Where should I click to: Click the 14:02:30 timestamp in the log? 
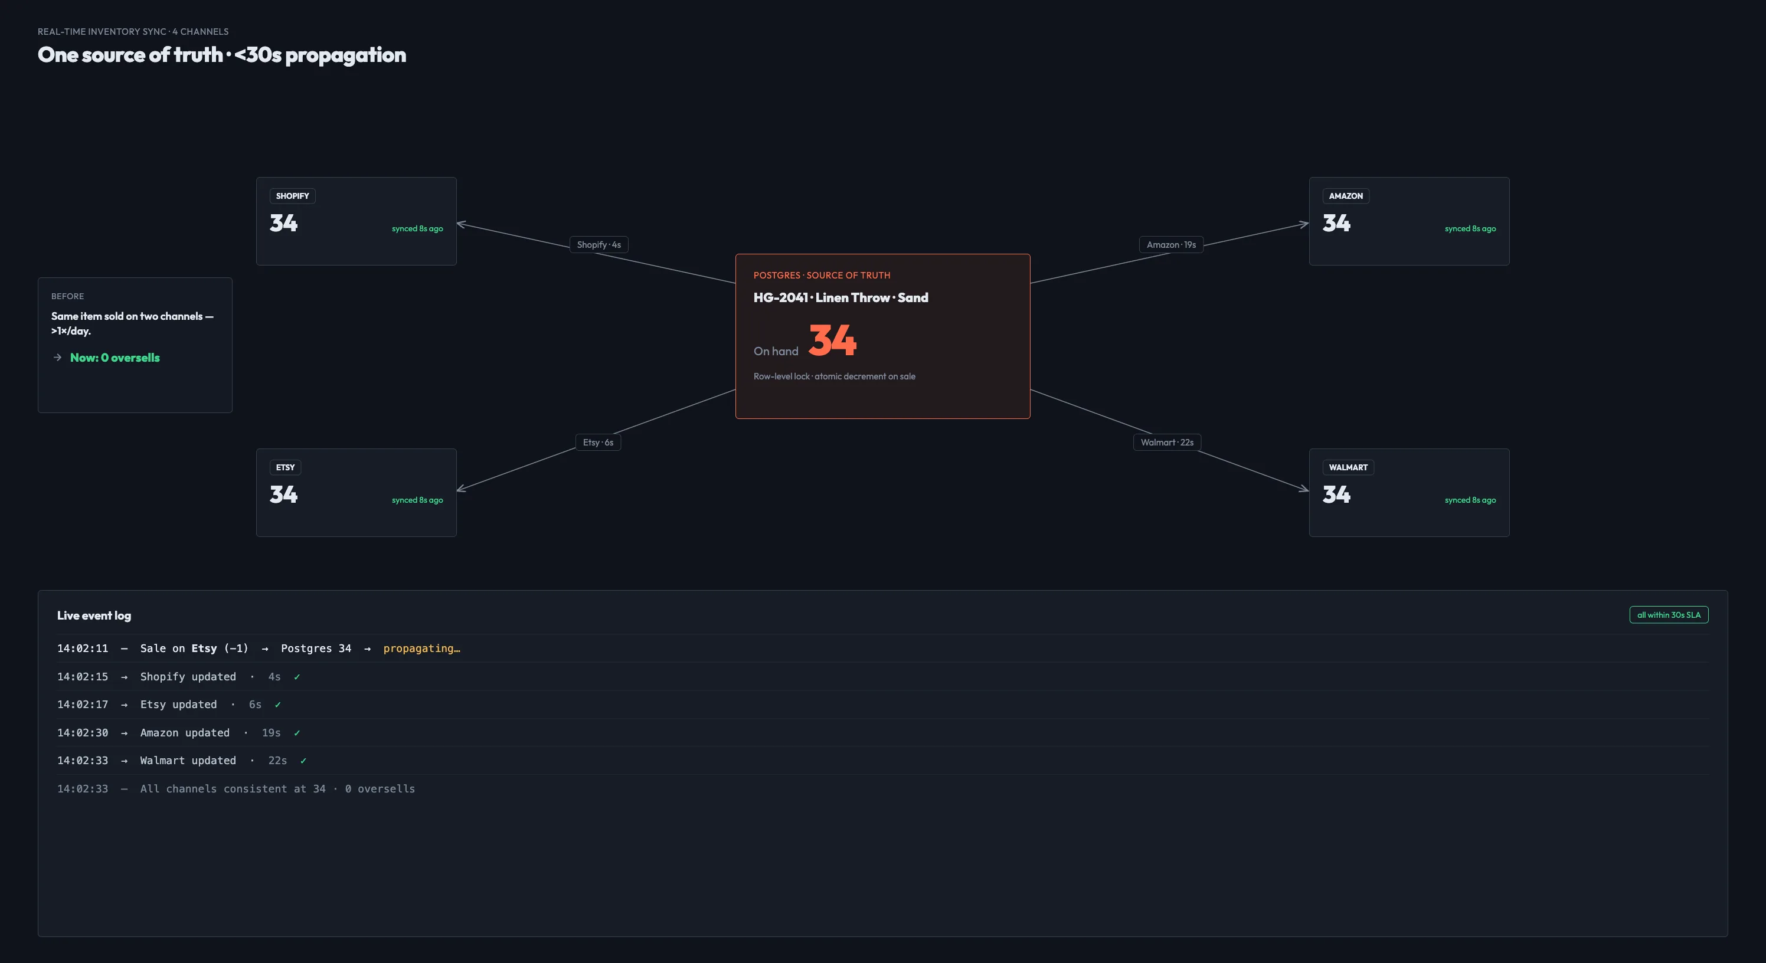82,733
